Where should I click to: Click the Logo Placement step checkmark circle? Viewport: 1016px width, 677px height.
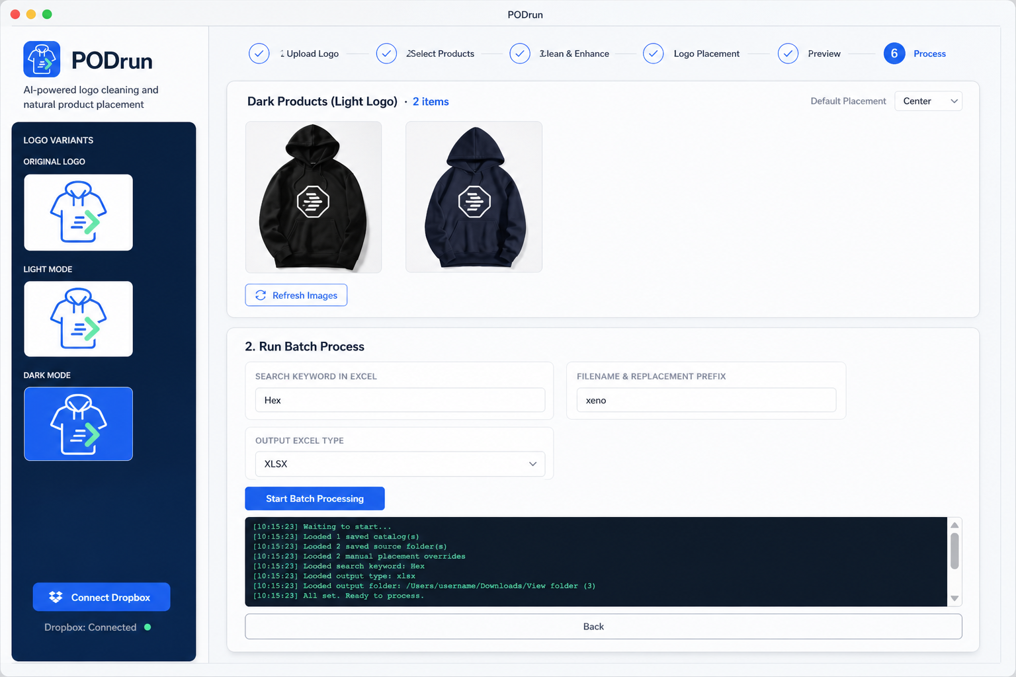[654, 54]
